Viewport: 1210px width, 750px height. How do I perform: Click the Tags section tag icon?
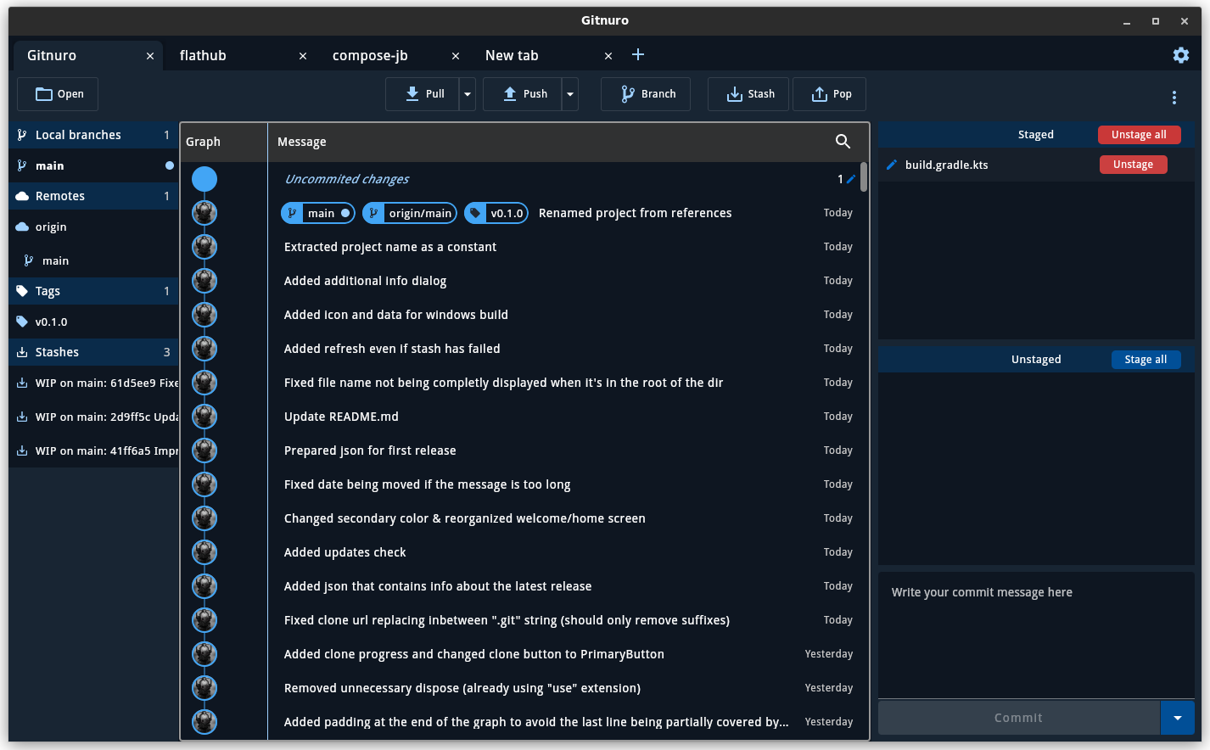click(22, 291)
